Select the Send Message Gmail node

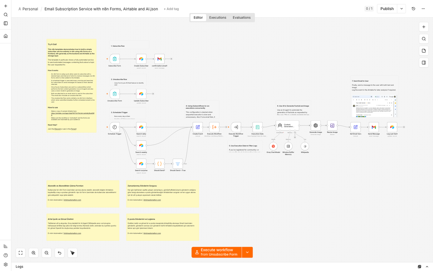click(374, 127)
